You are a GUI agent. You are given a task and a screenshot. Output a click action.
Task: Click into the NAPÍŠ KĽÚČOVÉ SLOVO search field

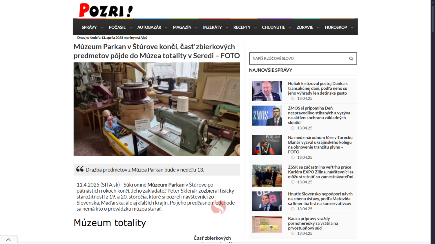tap(299, 59)
